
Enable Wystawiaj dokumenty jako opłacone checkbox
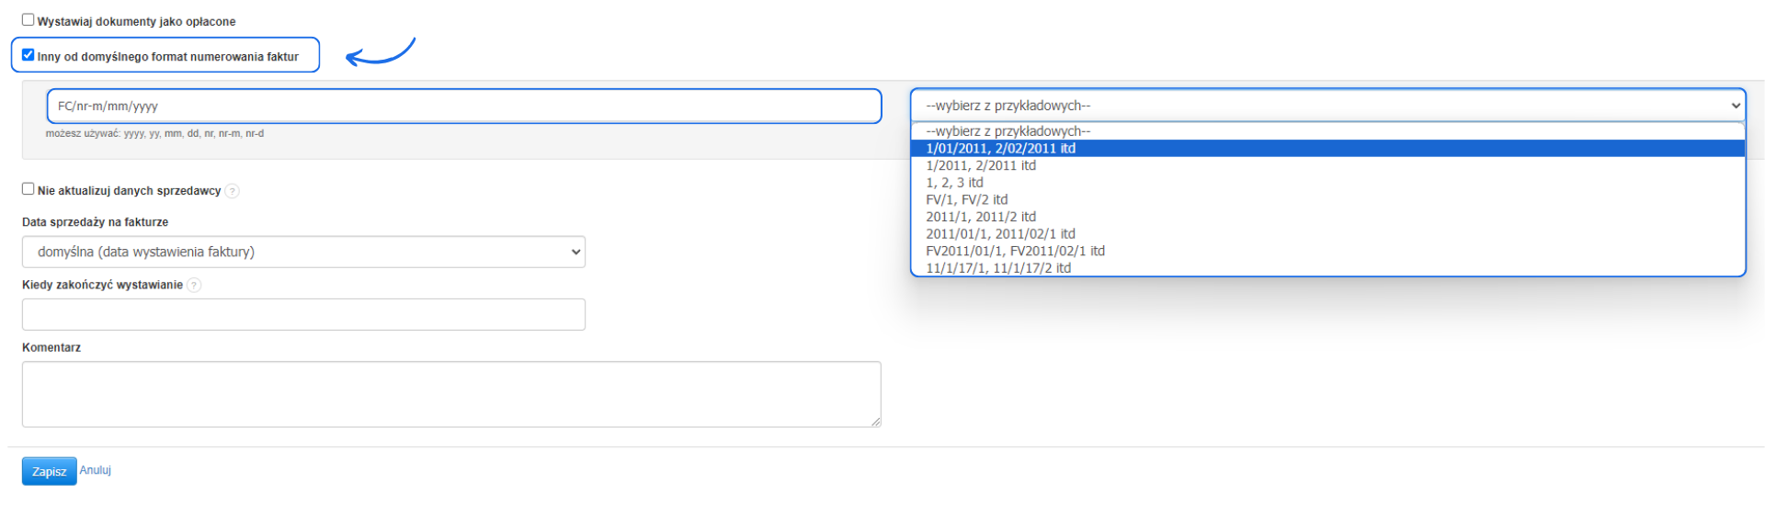(x=28, y=19)
